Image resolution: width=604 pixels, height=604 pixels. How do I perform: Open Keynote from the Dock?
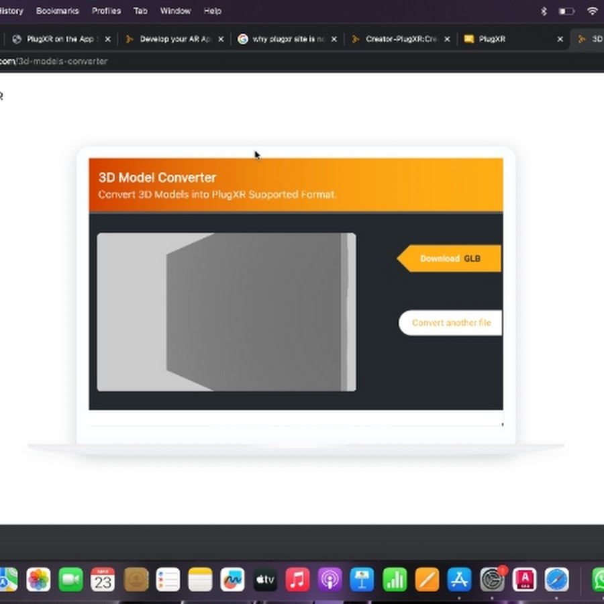[x=362, y=579]
